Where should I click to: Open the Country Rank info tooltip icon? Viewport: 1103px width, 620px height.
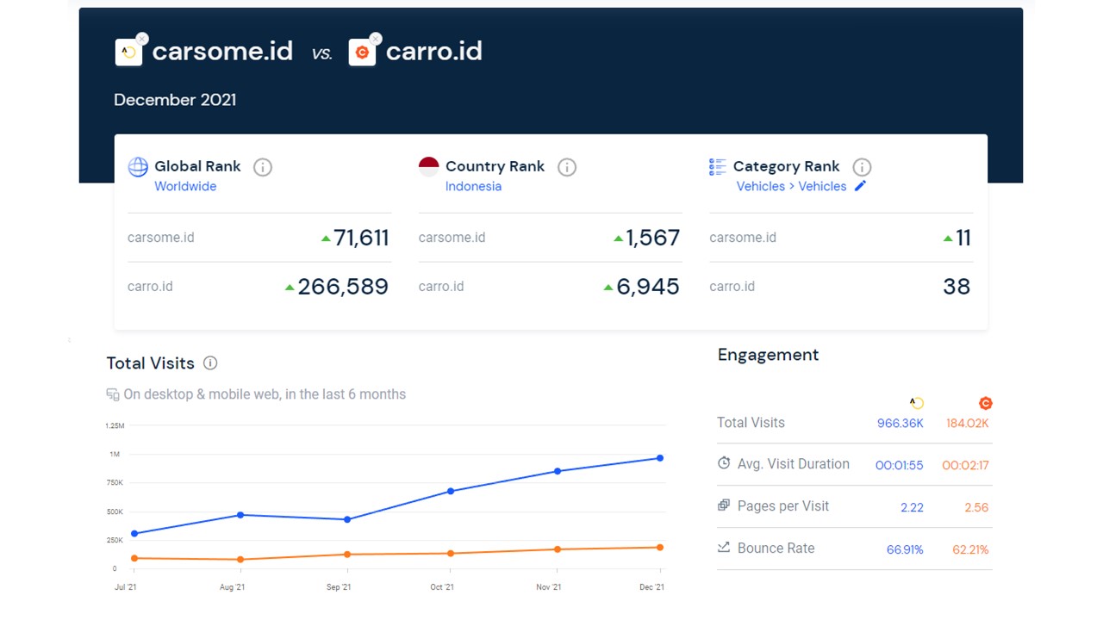point(567,167)
